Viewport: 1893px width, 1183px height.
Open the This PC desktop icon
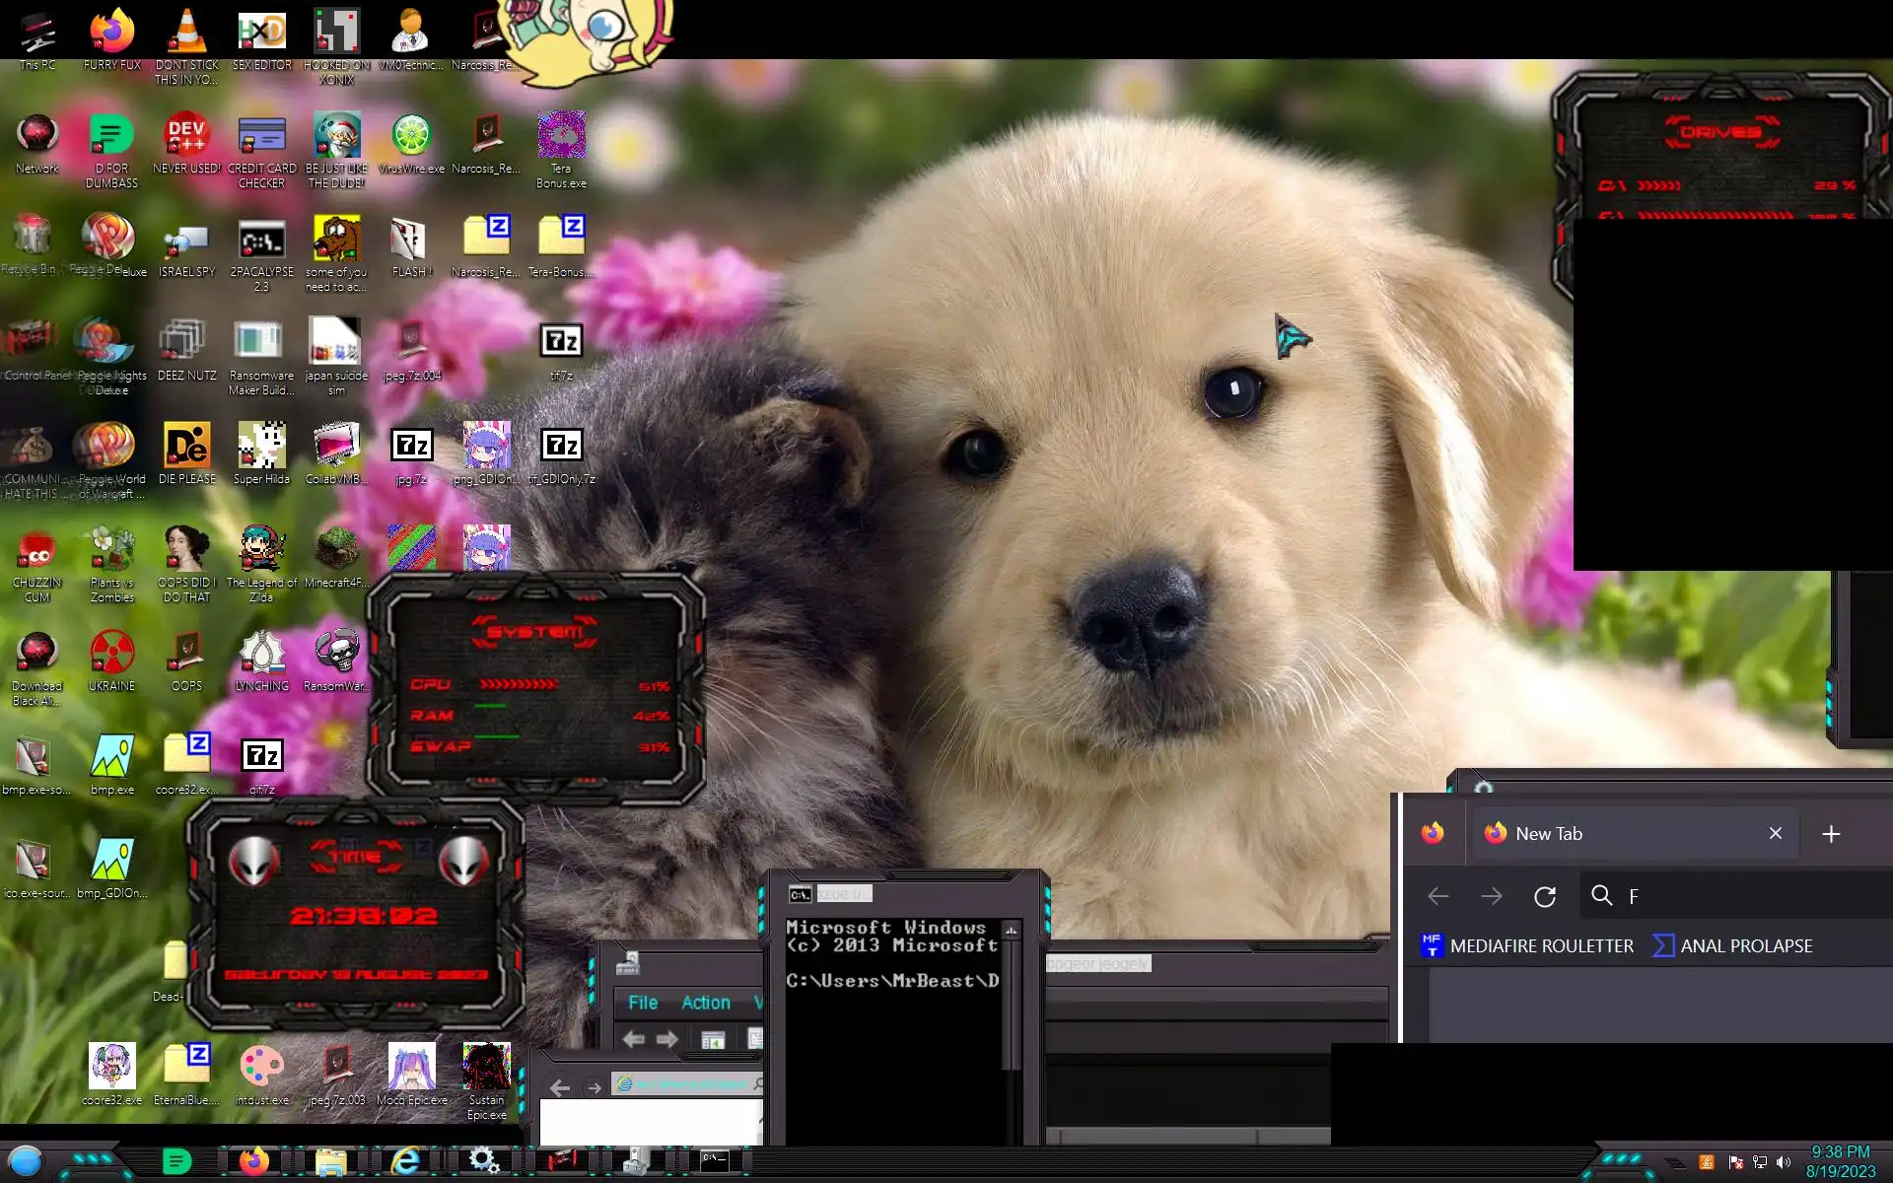point(37,35)
